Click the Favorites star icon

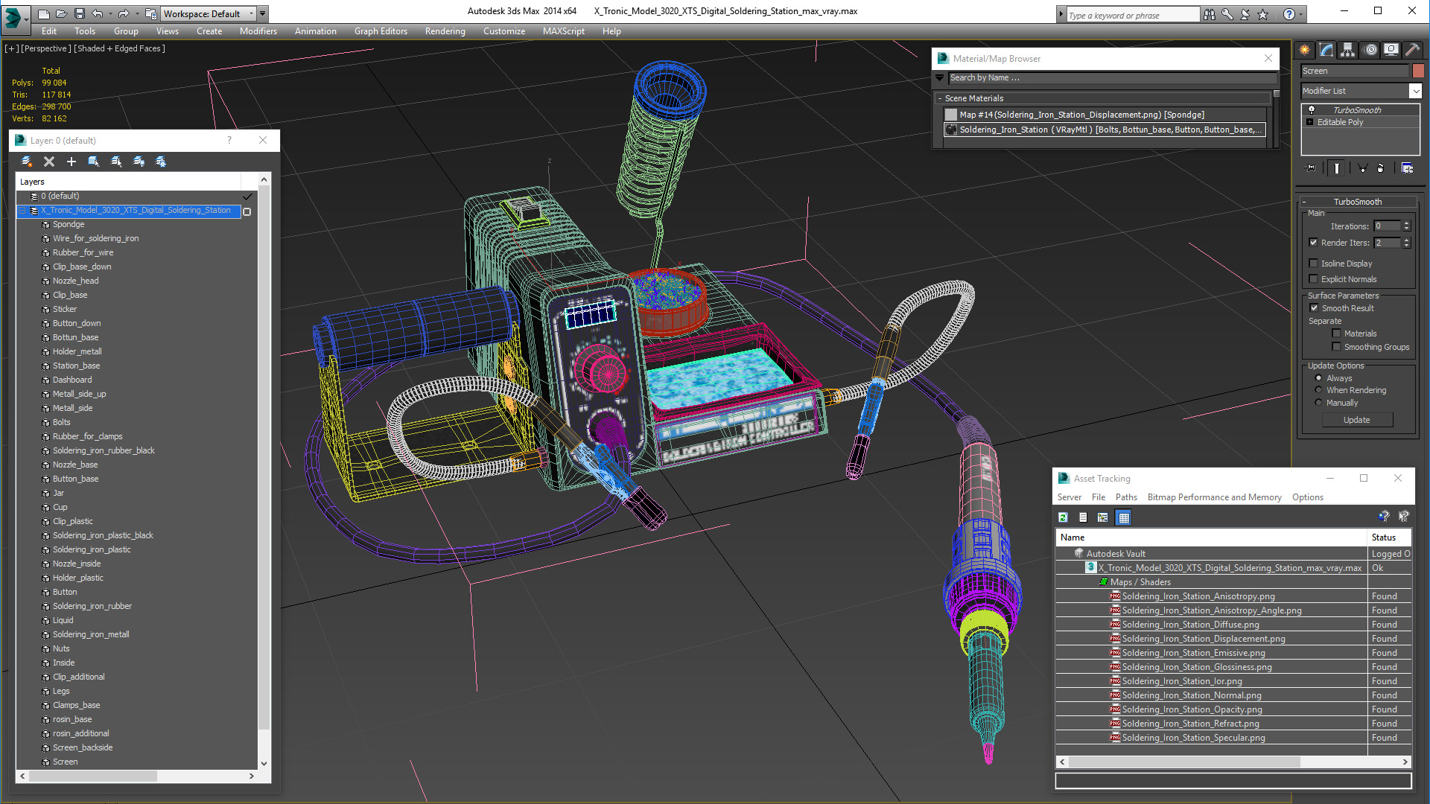click(1263, 14)
